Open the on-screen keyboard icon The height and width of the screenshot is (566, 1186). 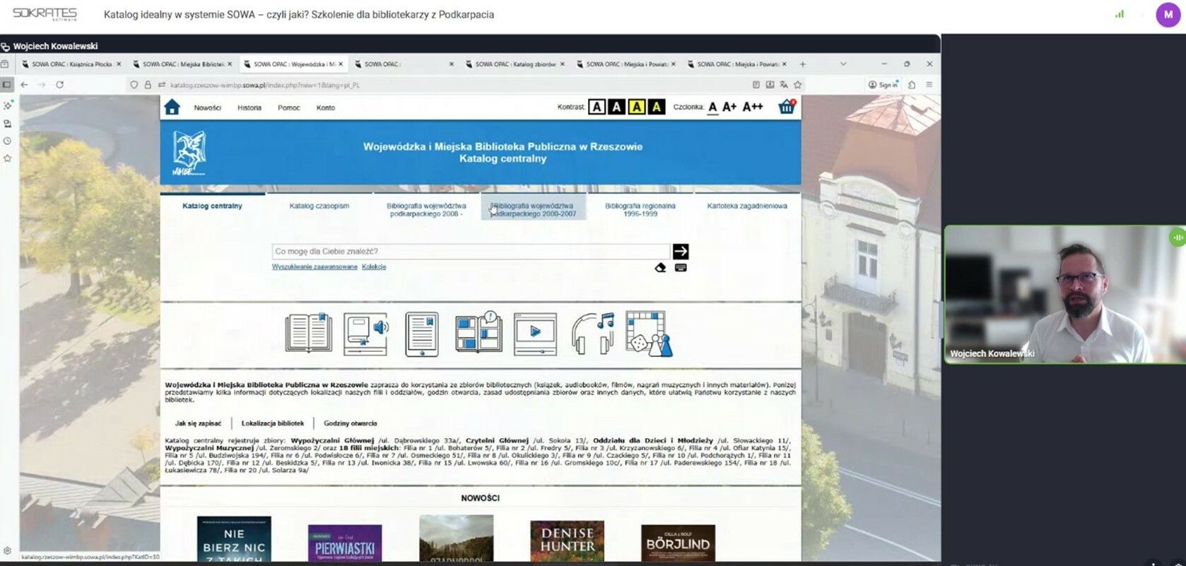681,268
